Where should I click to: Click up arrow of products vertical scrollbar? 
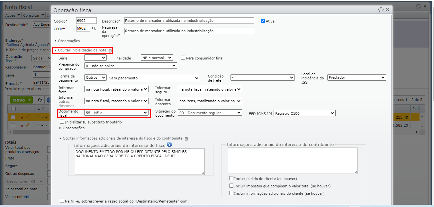pyautogui.click(x=422, y=116)
